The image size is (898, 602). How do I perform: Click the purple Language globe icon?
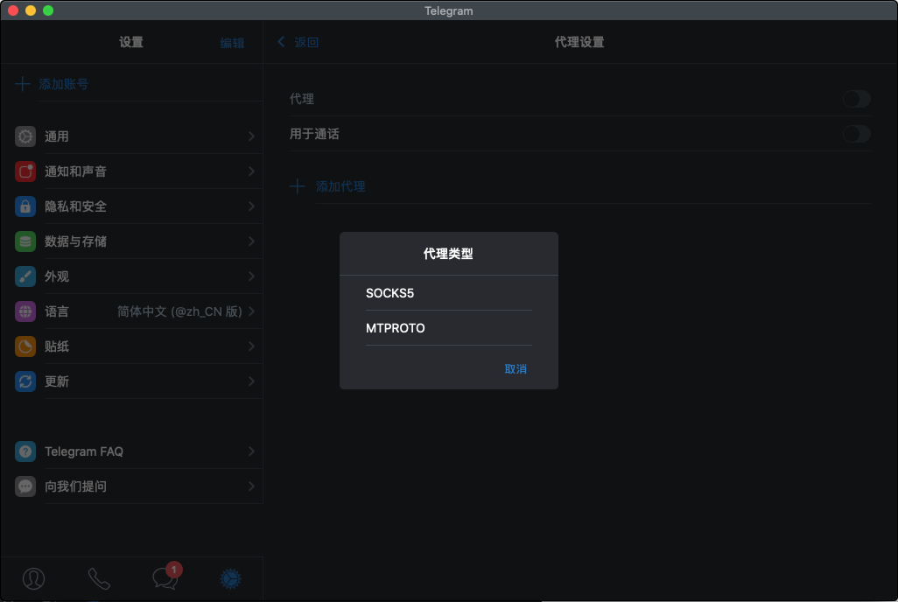tap(25, 311)
